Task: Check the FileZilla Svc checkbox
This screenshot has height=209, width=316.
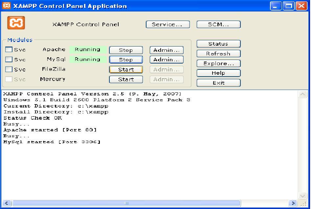Action: point(9,69)
